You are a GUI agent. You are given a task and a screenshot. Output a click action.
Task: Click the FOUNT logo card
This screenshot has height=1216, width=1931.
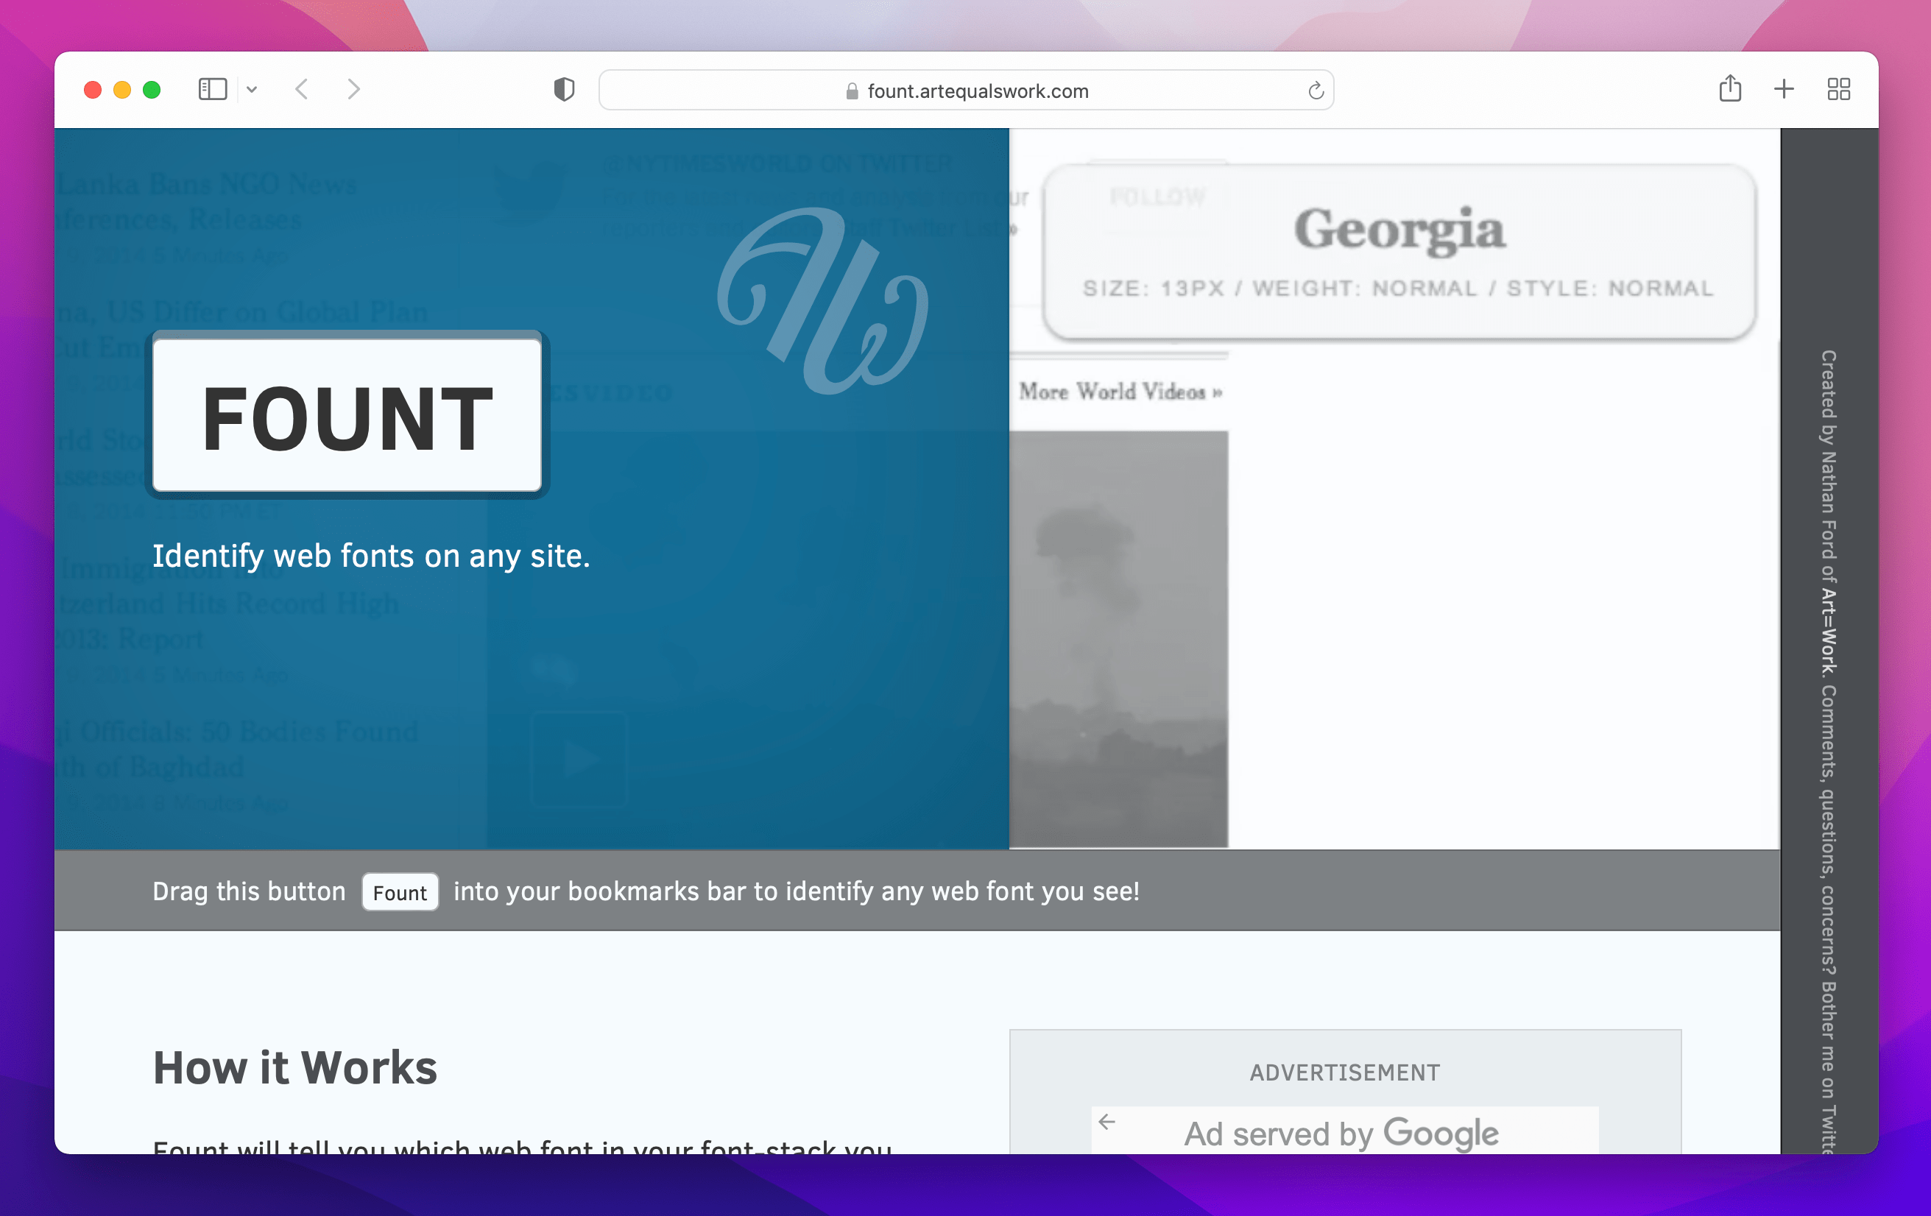(x=345, y=414)
